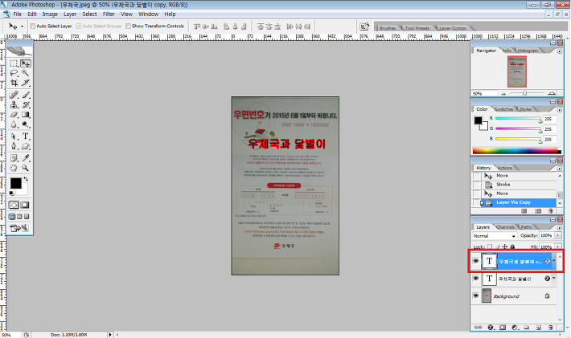The image size is (571, 338).
Task: Select the Pen tool
Action: pyautogui.click(x=14, y=146)
